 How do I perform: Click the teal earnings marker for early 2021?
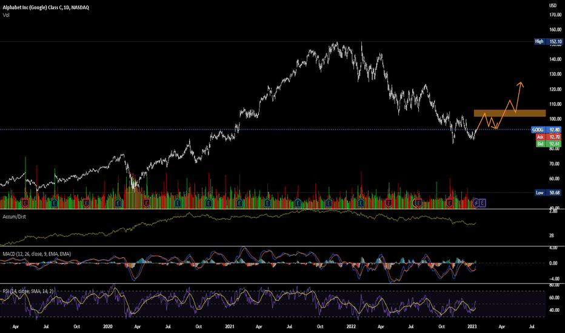[x=239, y=203]
